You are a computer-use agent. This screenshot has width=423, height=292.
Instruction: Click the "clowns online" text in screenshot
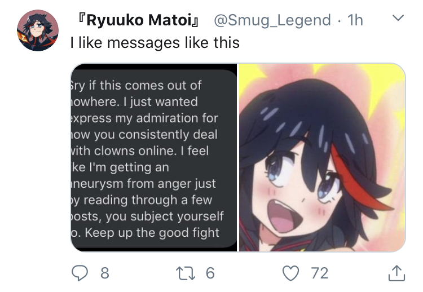pyautogui.click(x=134, y=151)
